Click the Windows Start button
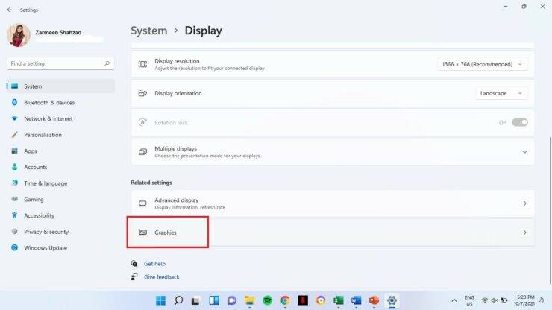This screenshot has width=552, height=310. click(x=160, y=300)
